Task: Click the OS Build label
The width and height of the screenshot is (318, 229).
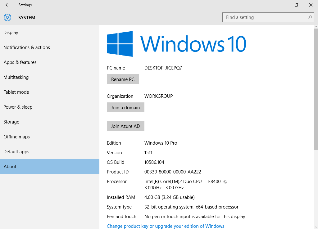Action: (x=116, y=162)
